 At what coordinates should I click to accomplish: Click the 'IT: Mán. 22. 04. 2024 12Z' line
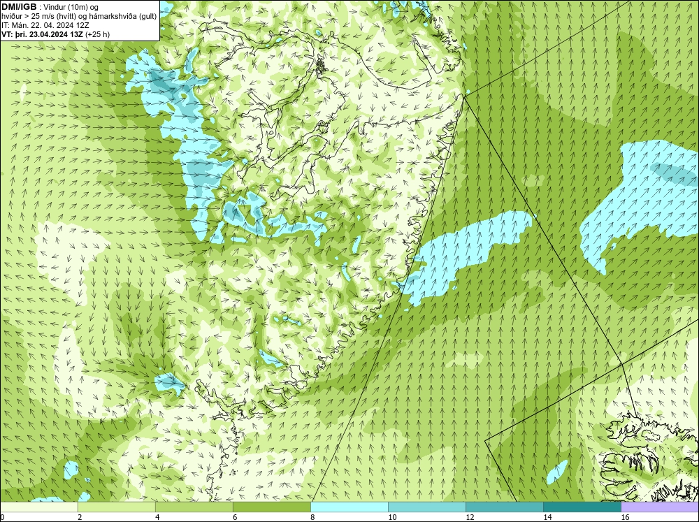coord(45,25)
